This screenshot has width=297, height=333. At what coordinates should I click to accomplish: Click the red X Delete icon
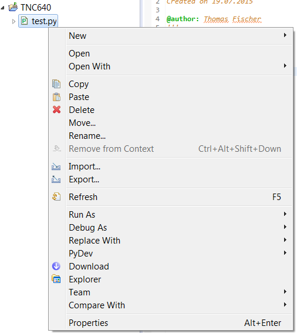click(56, 110)
